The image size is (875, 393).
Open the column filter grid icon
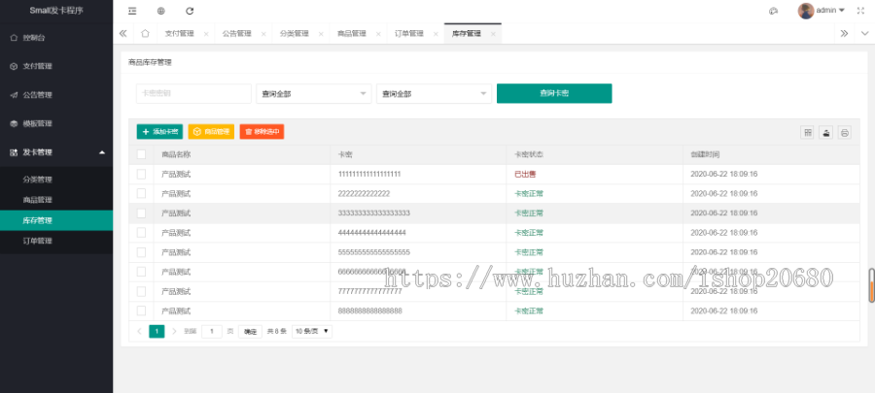click(807, 132)
